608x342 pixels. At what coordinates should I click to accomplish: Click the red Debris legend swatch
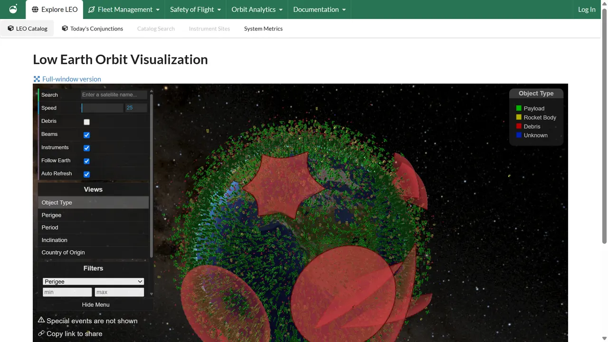pyautogui.click(x=519, y=126)
